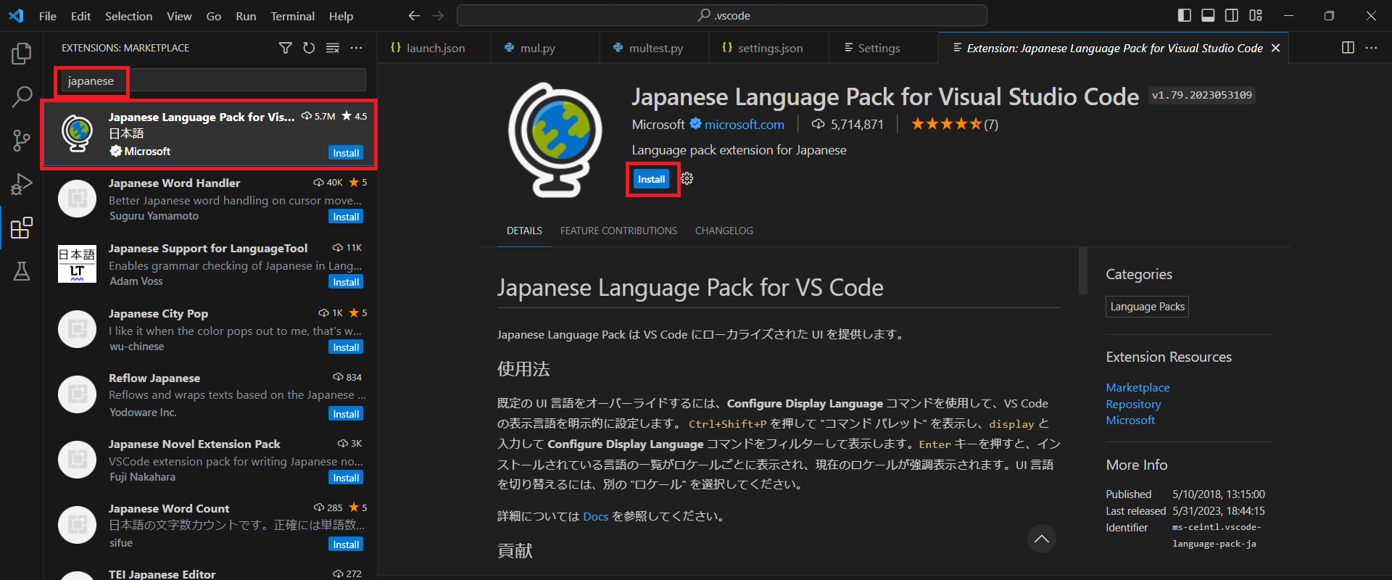The width and height of the screenshot is (1392, 580).
Task: Open the File menu
Action: (x=48, y=16)
